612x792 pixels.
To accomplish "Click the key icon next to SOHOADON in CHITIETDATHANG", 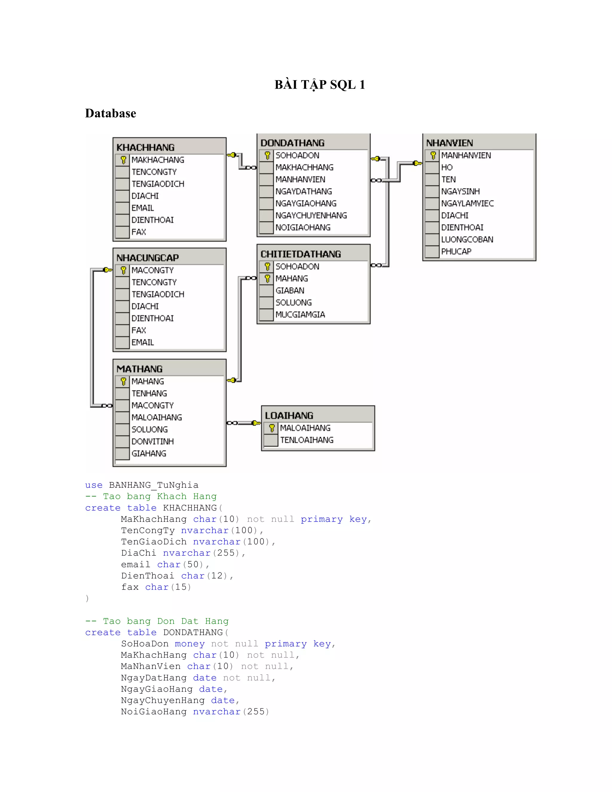I will click(x=267, y=267).
